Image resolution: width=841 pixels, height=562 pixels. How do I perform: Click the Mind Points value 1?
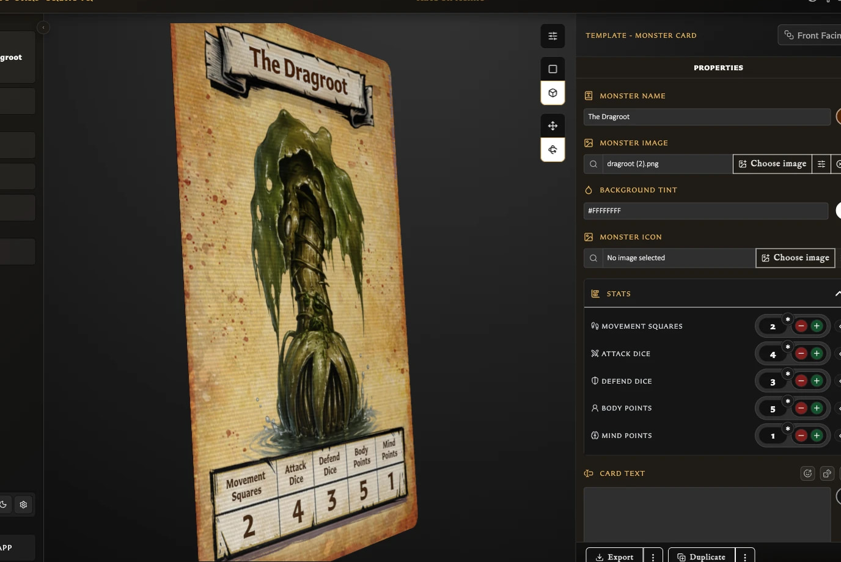[773, 436]
